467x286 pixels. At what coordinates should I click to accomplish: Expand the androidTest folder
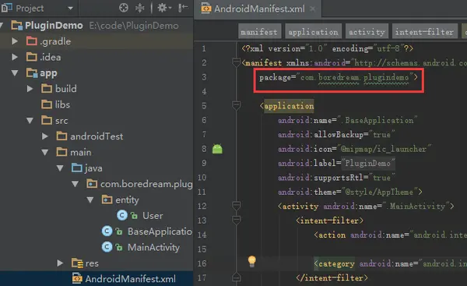(45, 136)
